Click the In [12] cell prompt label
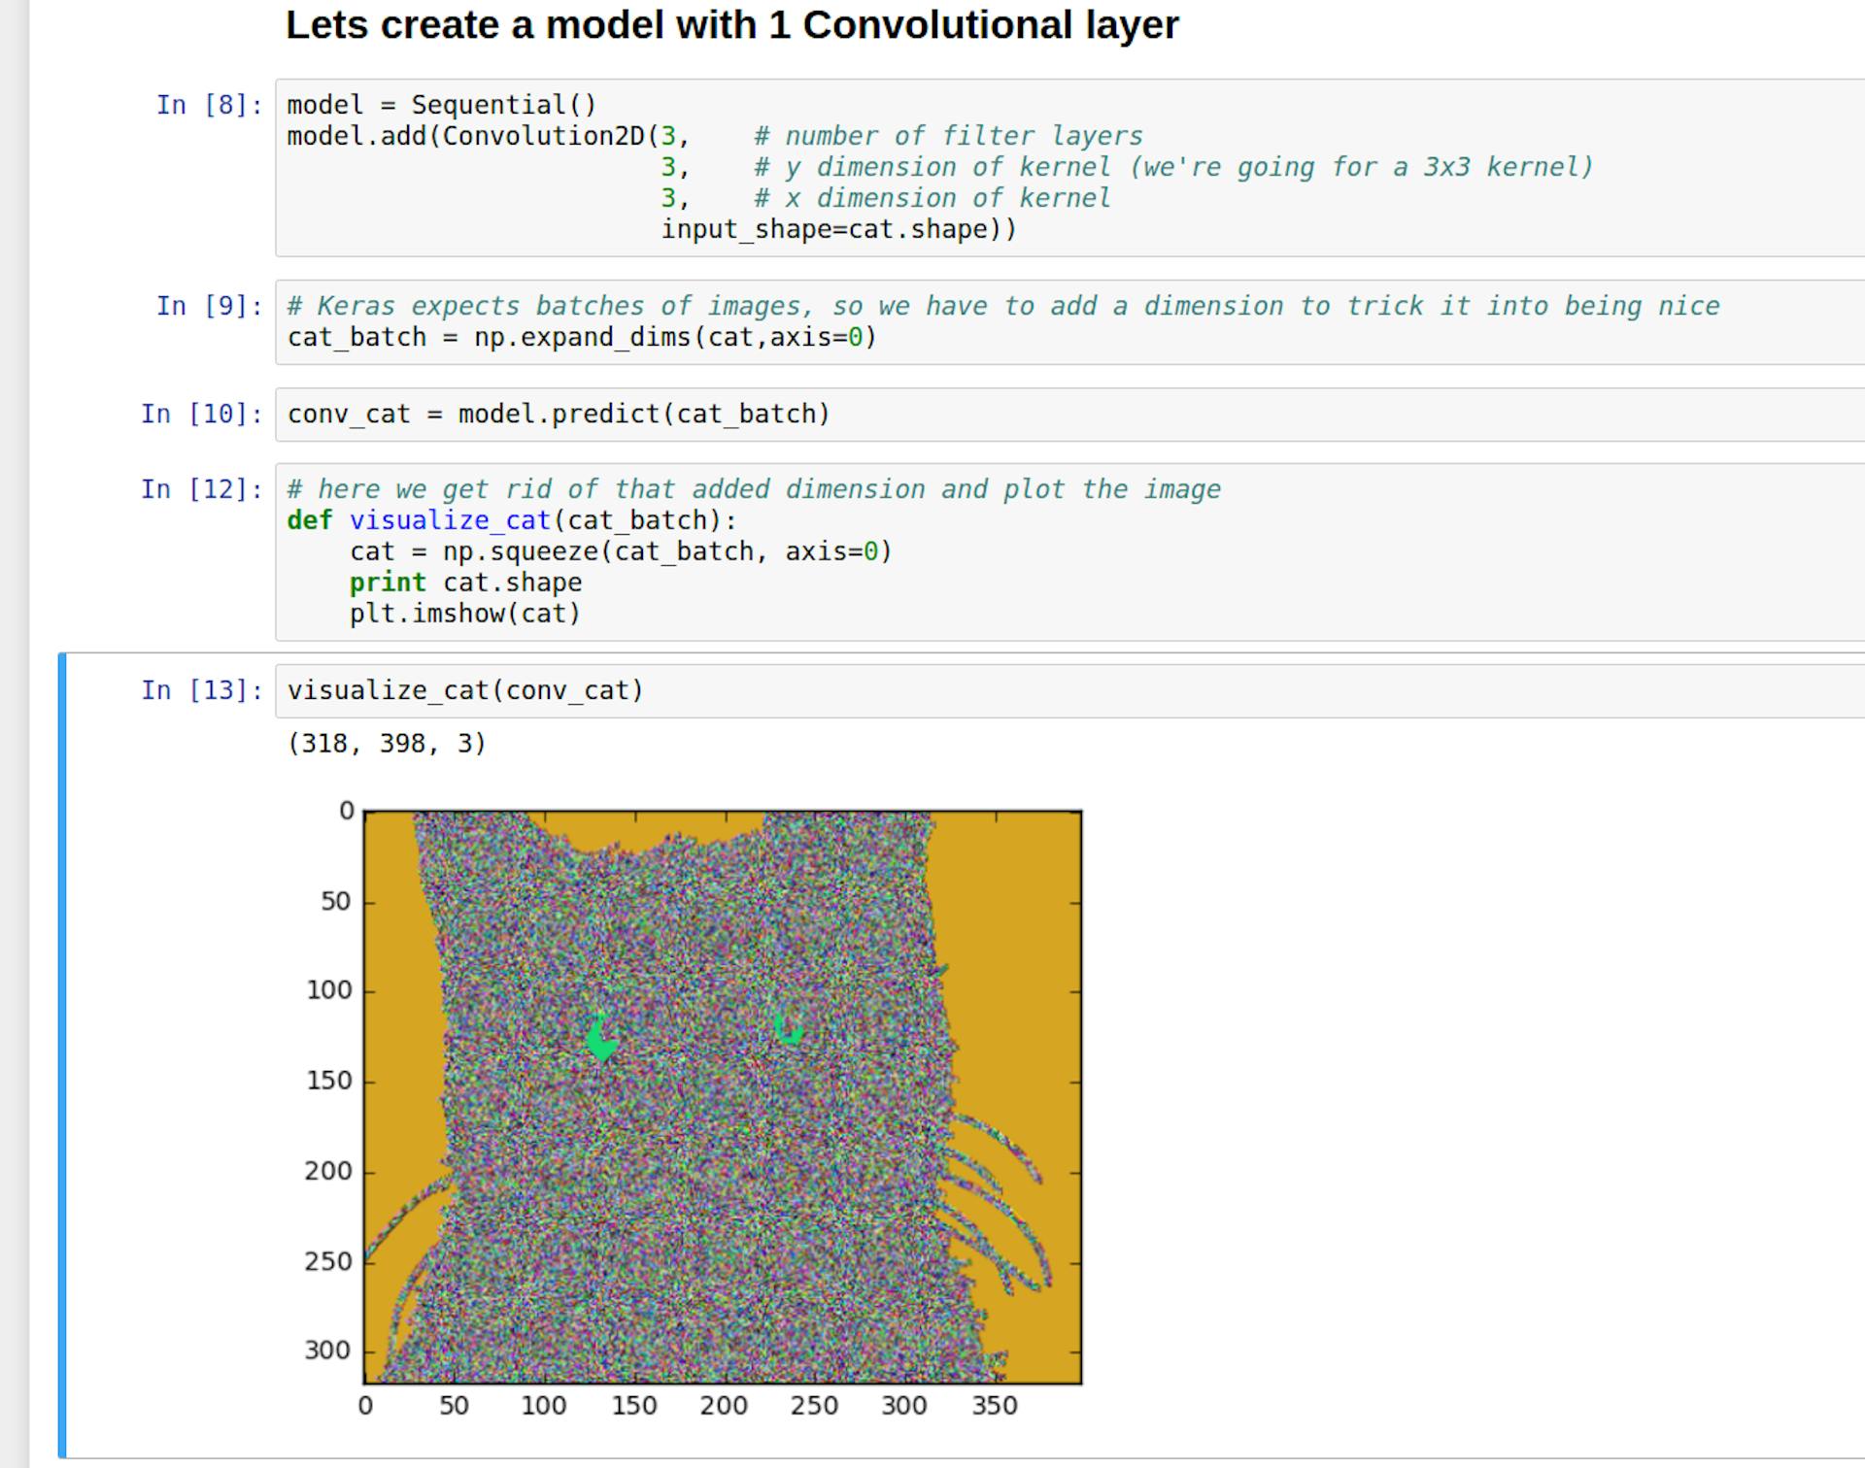1865x1468 pixels. (199, 488)
